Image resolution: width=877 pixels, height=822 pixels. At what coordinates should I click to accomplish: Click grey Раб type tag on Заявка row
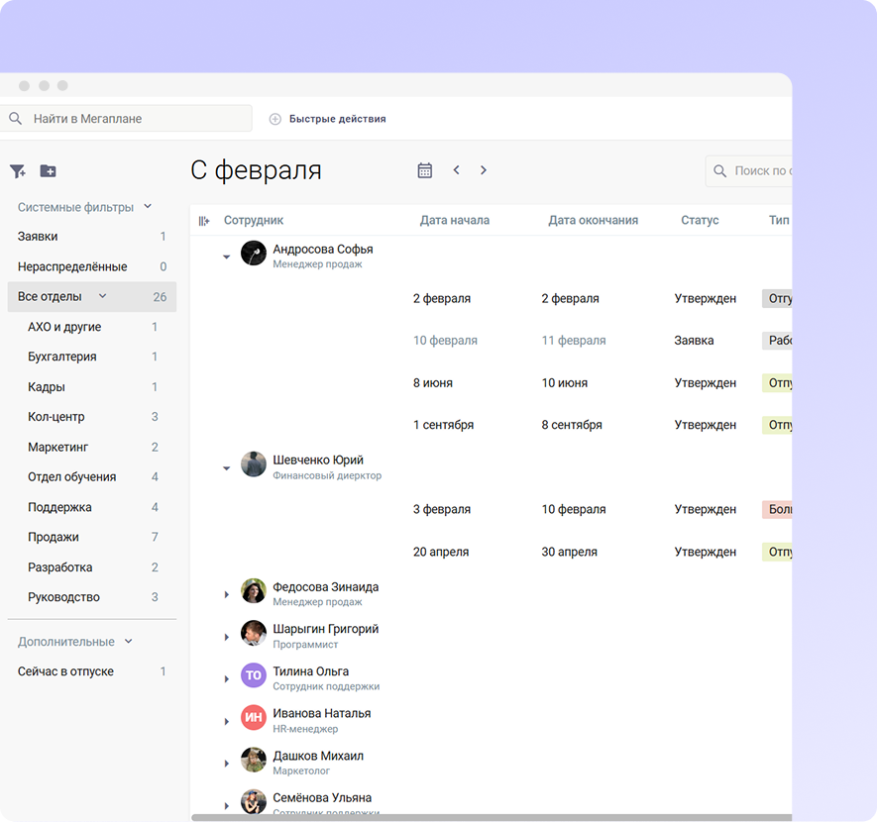coord(778,341)
